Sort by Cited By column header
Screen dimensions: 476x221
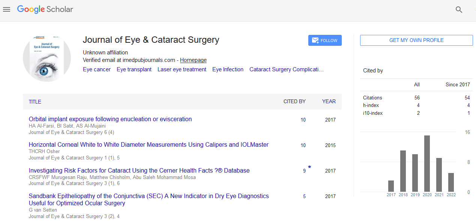[x=294, y=101]
